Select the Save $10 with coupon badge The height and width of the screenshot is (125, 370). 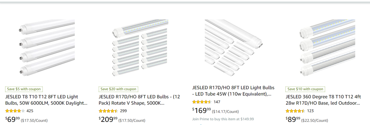coord(305,89)
